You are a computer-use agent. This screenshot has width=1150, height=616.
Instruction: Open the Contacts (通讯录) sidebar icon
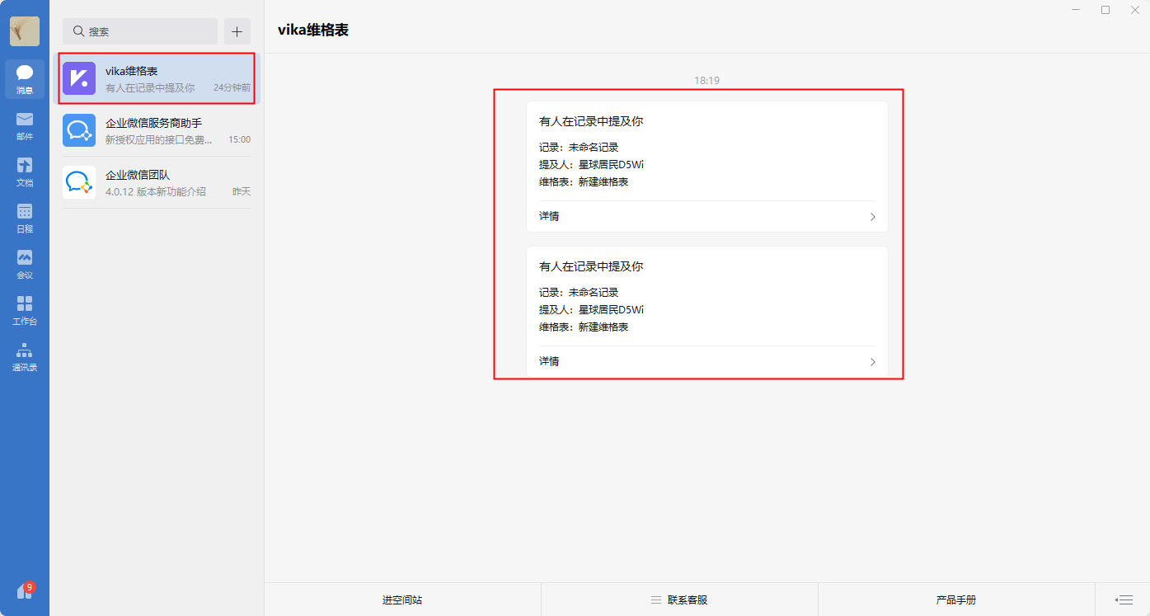point(25,356)
